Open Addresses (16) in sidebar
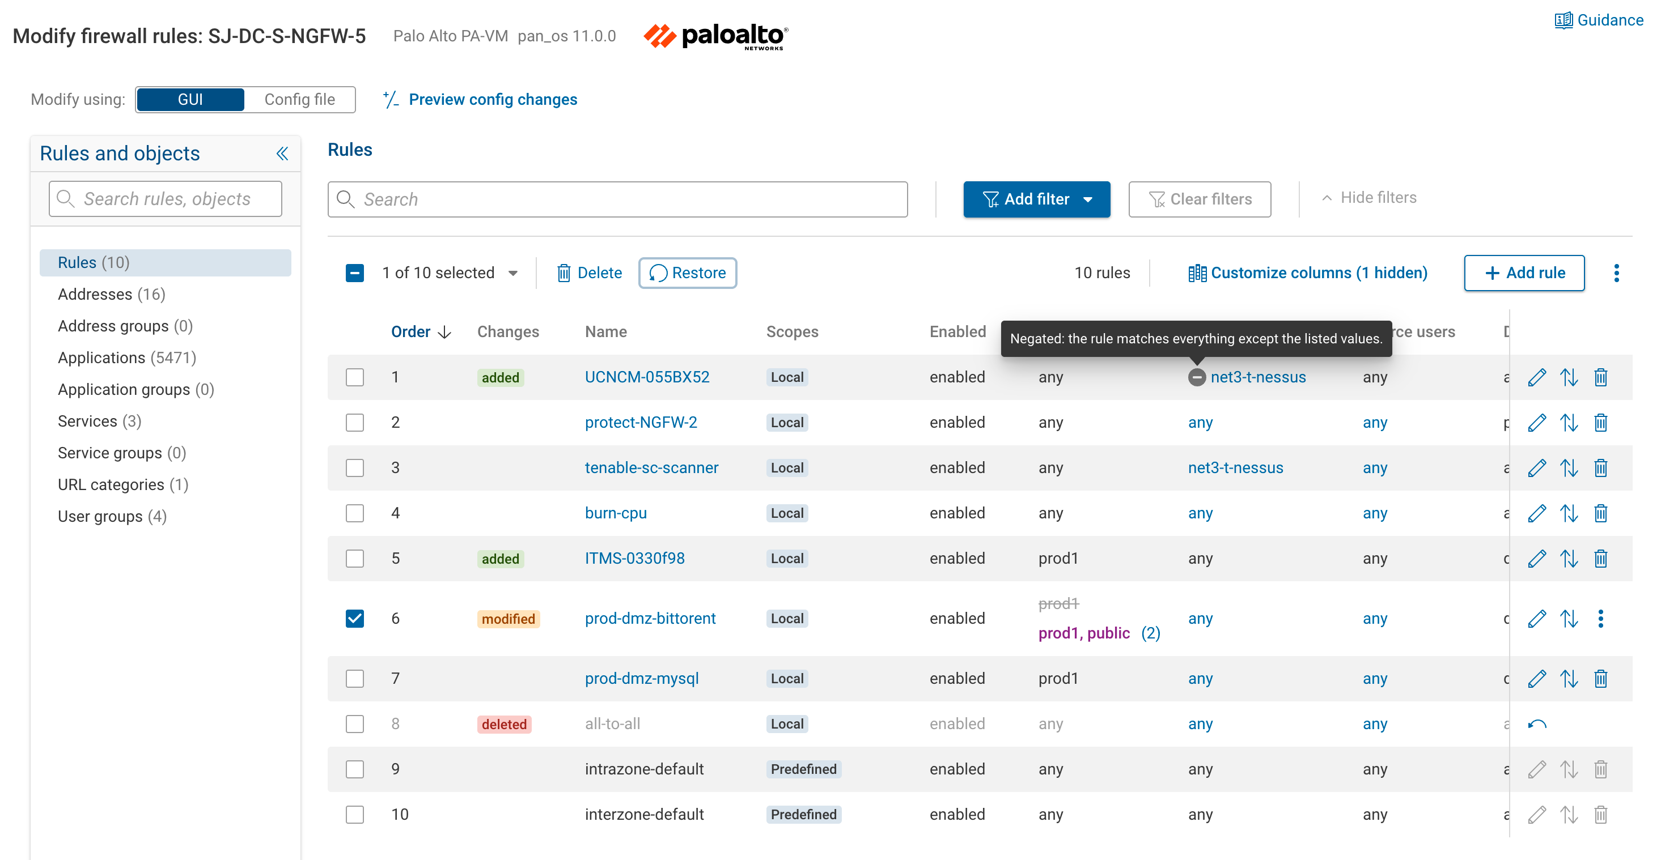The height and width of the screenshot is (860, 1661). point(112,295)
